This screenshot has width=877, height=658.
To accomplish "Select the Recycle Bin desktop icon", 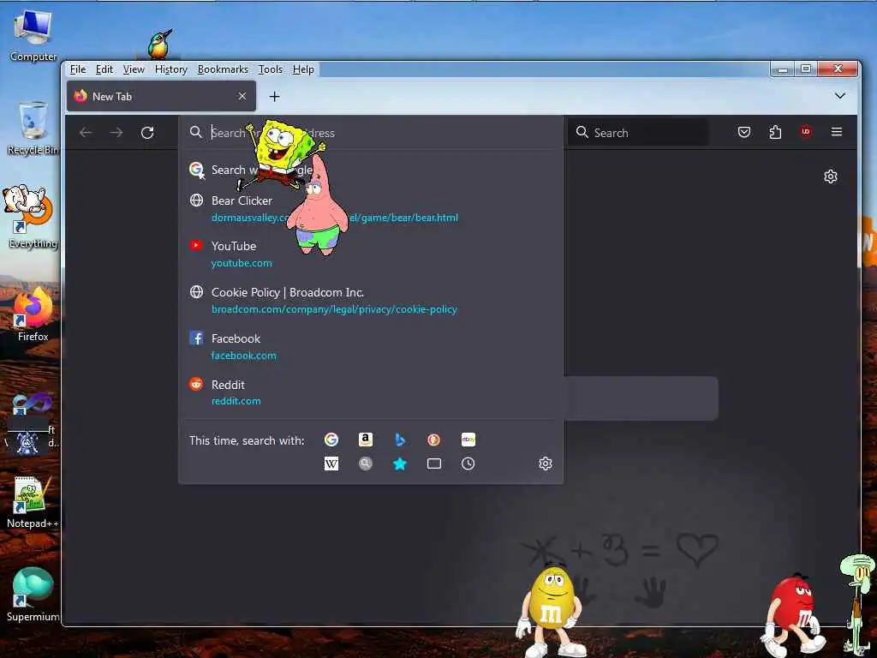I will click(x=33, y=129).
